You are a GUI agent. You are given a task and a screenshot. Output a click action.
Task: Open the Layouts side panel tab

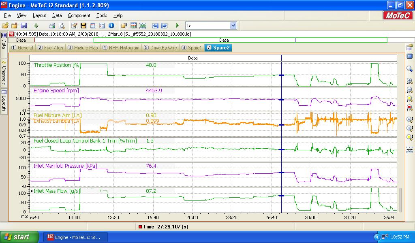4,101
